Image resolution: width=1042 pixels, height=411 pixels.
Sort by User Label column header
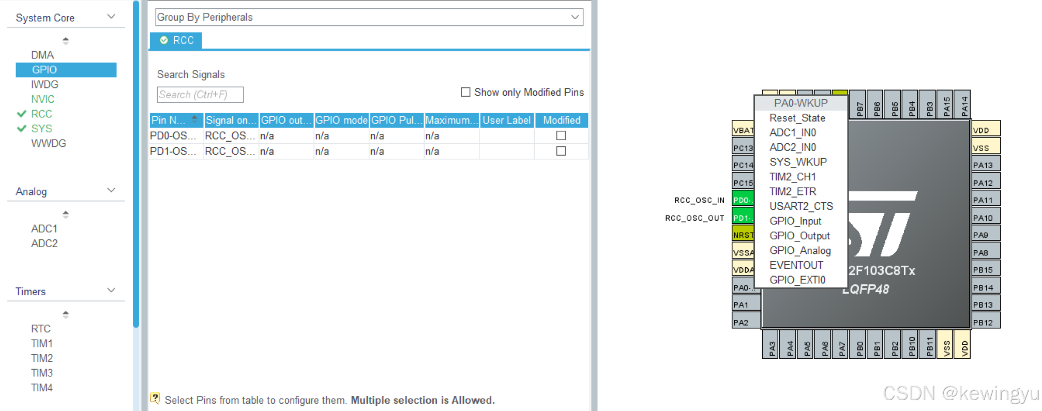click(507, 120)
